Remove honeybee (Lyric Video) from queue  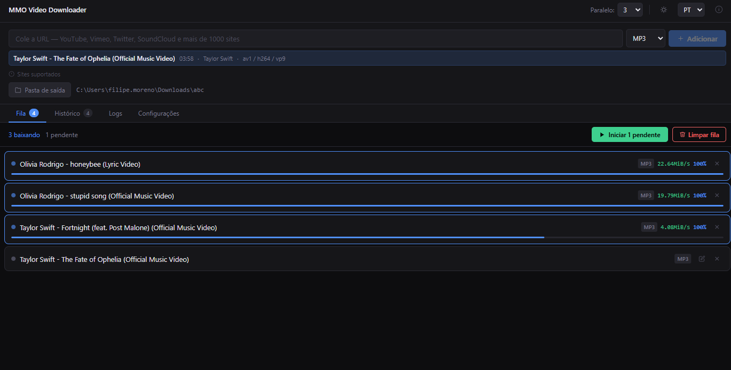(716, 164)
